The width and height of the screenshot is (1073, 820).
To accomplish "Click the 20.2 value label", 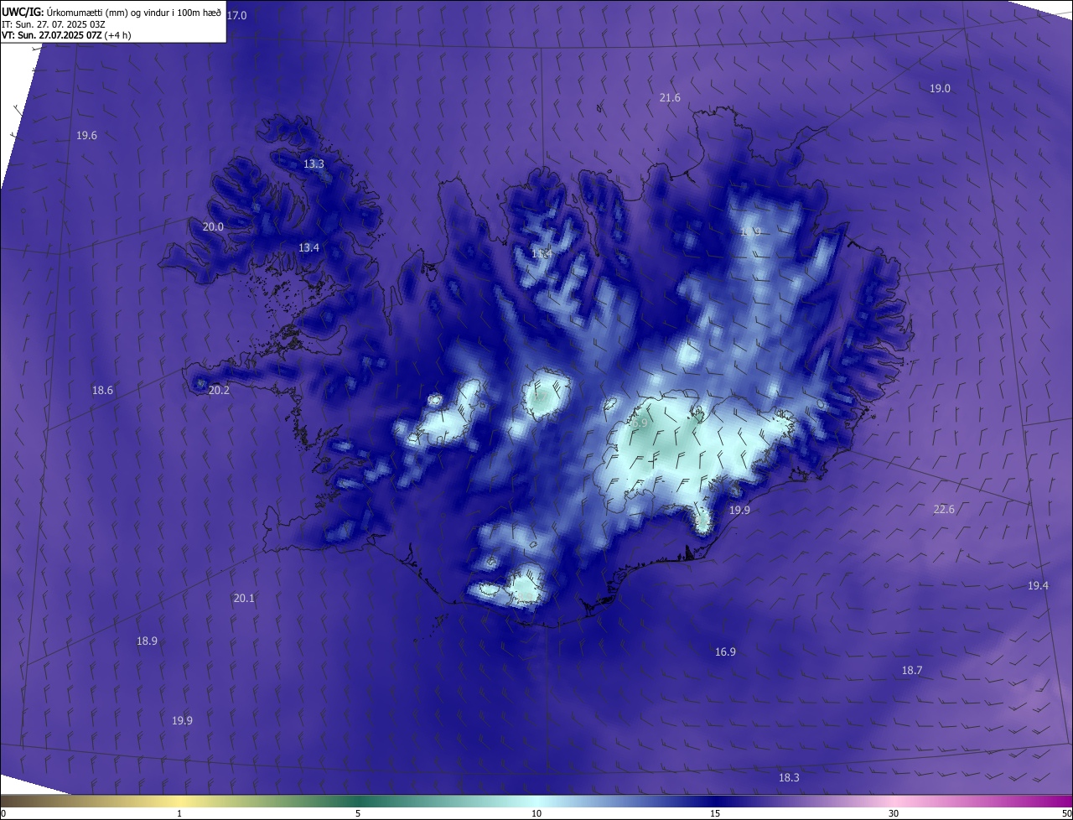I will click(219, 391).
